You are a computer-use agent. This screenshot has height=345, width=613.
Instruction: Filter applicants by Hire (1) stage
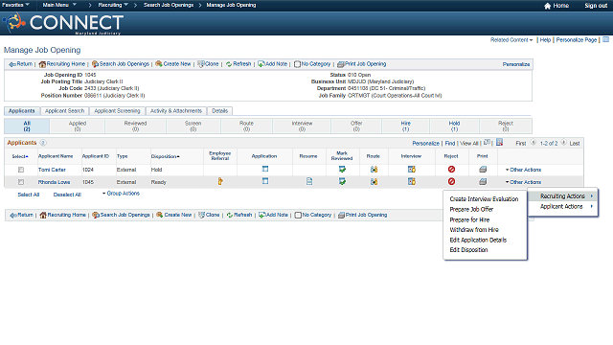tap(405, 126)
